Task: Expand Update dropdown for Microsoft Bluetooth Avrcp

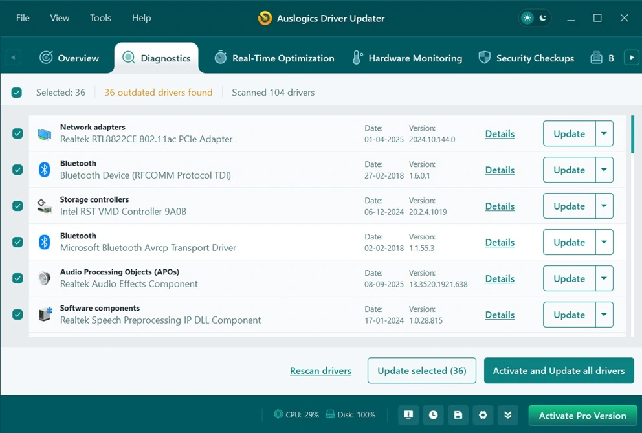Action: (604, 242)
